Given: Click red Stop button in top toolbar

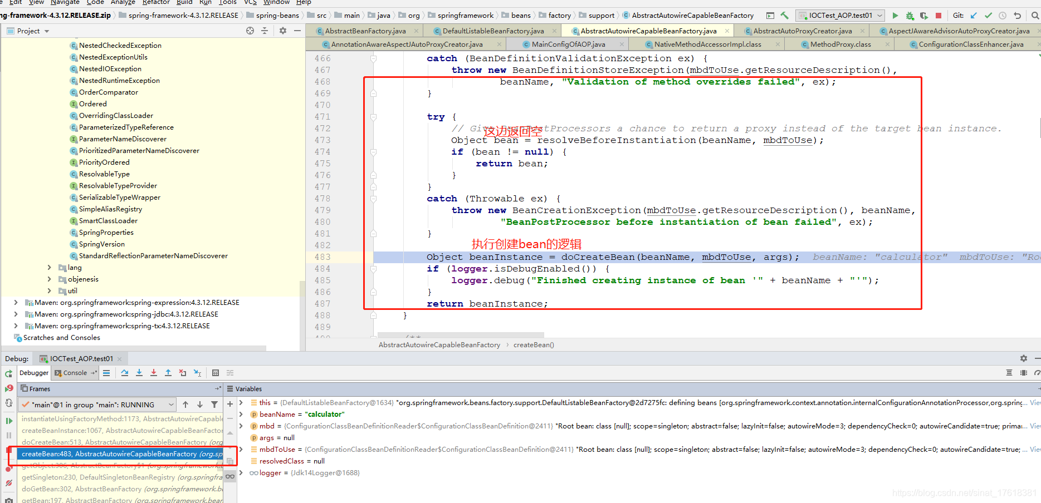Looking at the screenshot, I should point(939,16).
